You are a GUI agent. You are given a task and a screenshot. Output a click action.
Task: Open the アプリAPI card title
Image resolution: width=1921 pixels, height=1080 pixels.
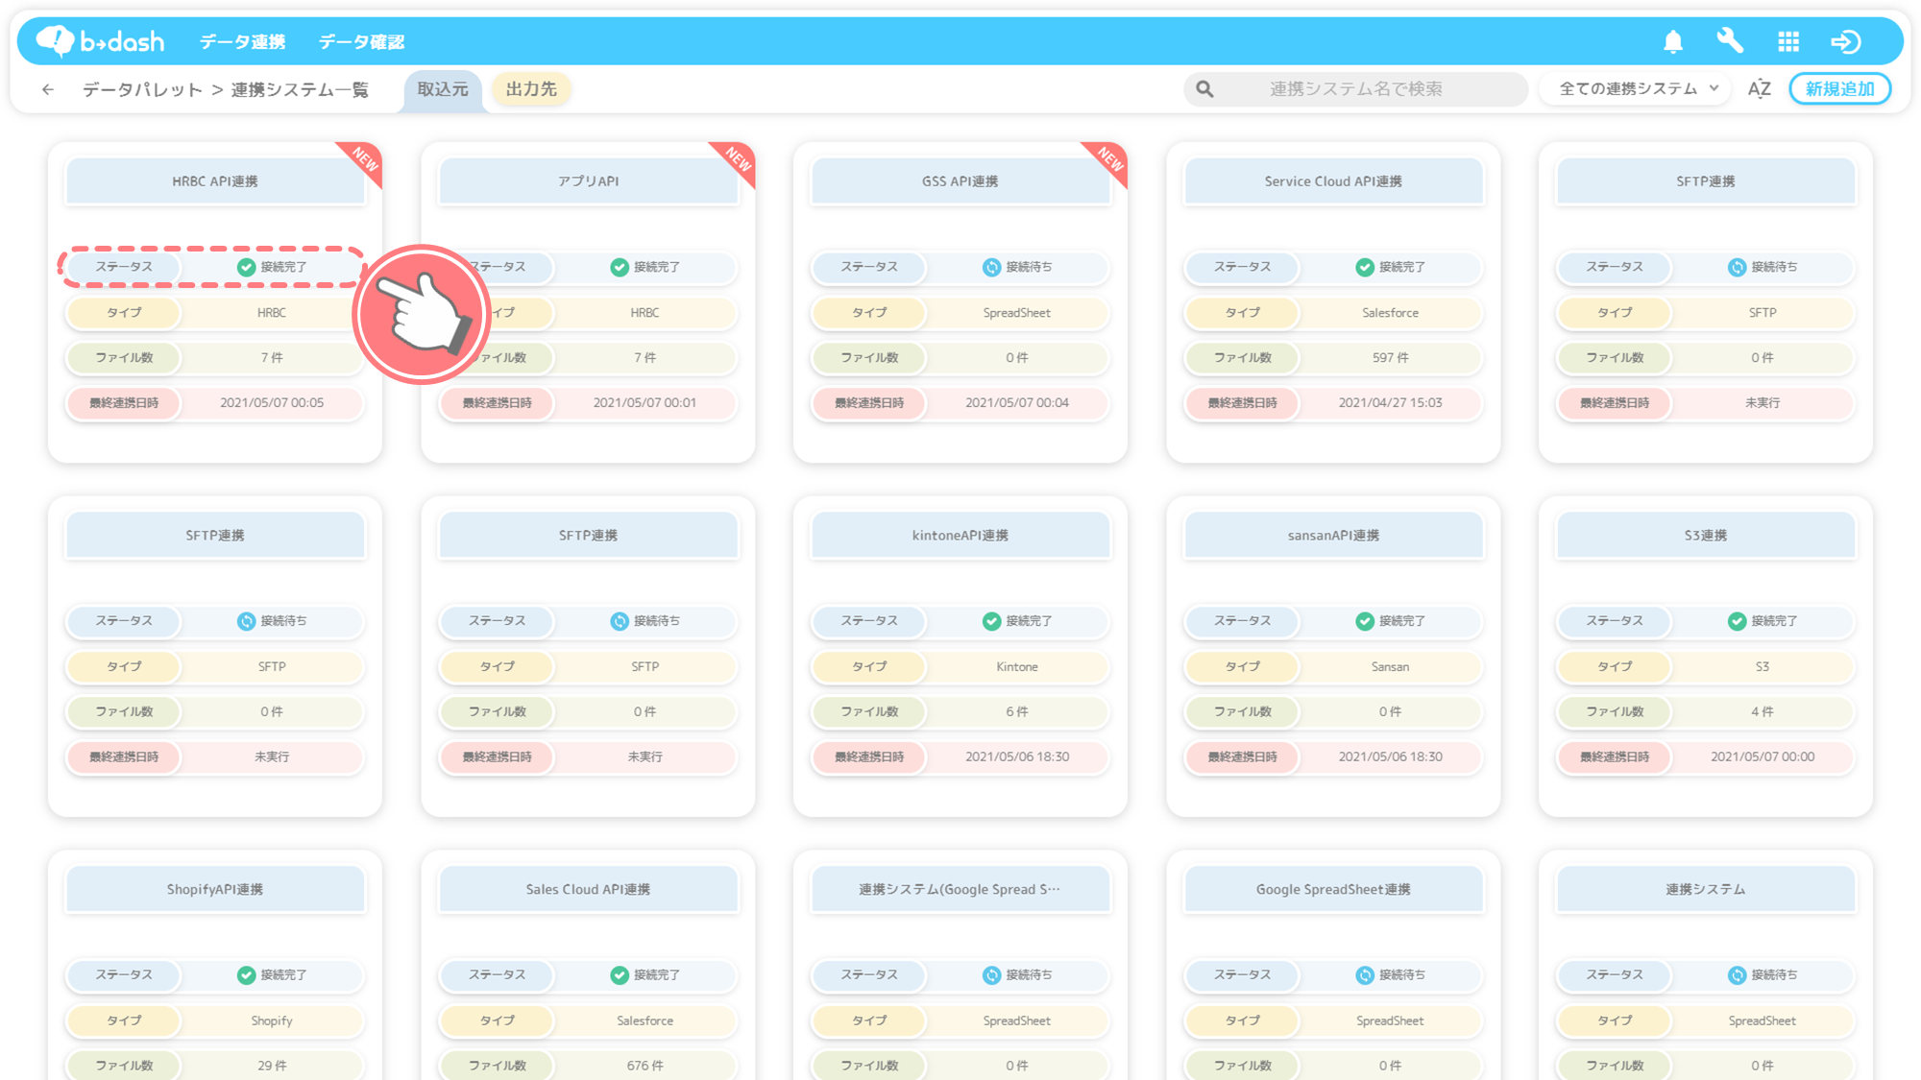click(588, 181)
